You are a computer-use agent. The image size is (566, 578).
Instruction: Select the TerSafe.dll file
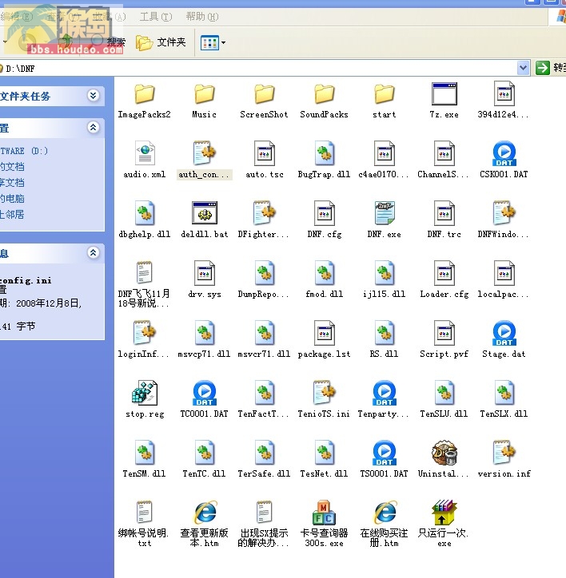tap(264, 453)
